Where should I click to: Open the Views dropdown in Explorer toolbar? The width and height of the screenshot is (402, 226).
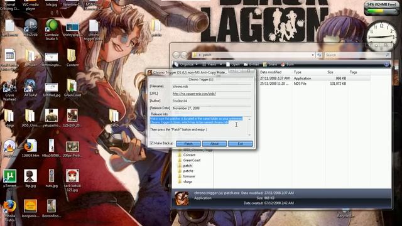pos(212,64)
